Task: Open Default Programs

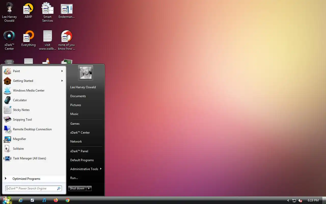Action: [x=82, y=160]
